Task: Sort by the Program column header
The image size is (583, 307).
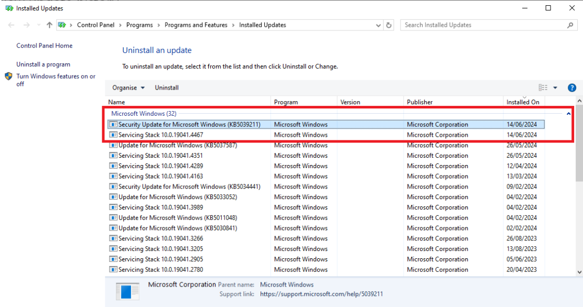Action: pos(304,102)
